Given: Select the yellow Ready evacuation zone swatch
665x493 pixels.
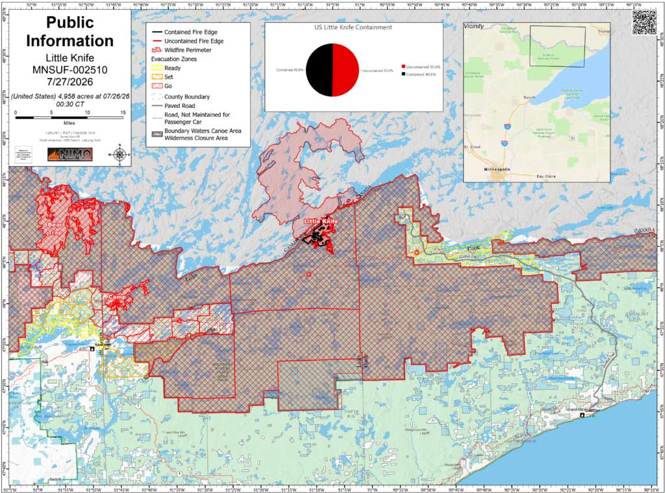Looking at the screenshot, I should pyautogui.click(x=157, y=68).
